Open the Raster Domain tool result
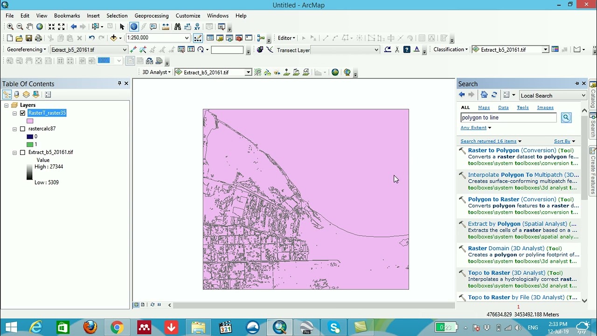This screenshot has width=597, height=336. (515, 249)
